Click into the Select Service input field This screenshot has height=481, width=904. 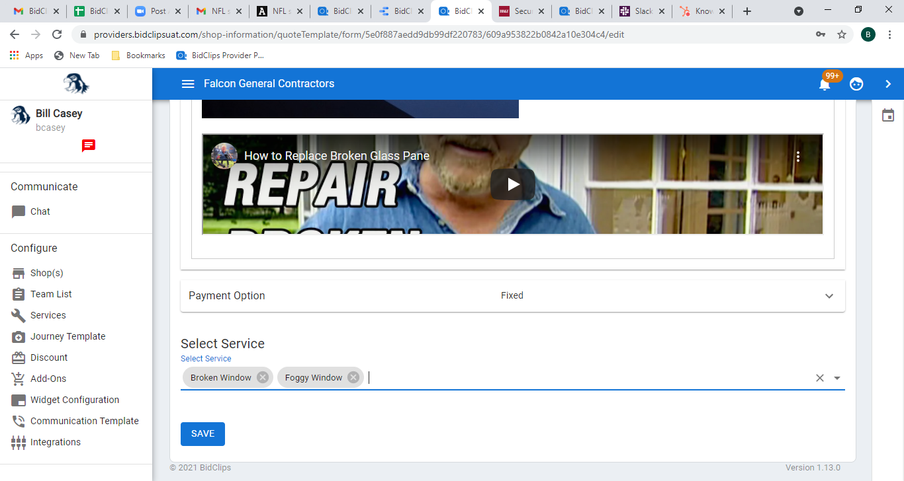(582, 378)
